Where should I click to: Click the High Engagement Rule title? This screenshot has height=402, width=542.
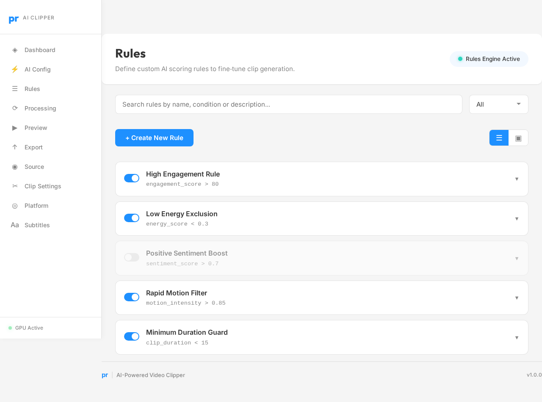183,174
